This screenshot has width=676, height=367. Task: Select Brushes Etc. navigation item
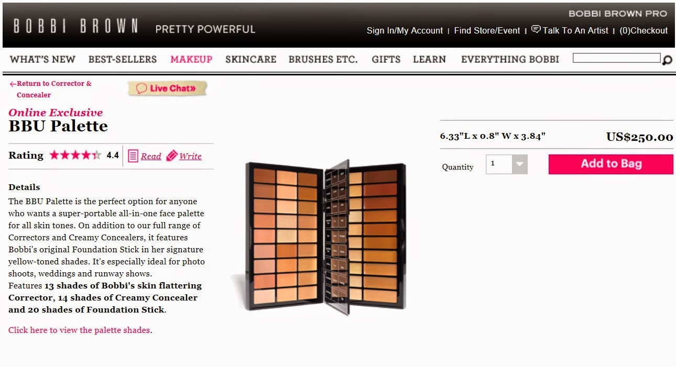coord(323,59)
